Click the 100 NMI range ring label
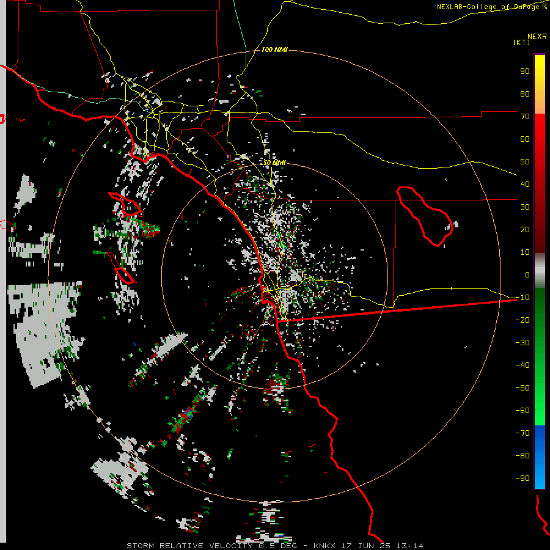Screen dimensions: 550x550 click(274, 50)
